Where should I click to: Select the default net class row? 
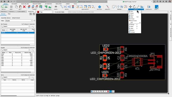(x=18, y=33)
